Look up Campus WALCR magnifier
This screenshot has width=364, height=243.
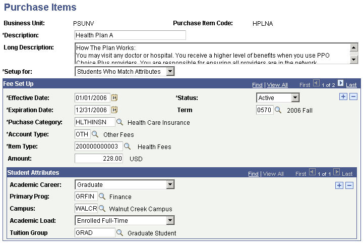tap(102, 208)
